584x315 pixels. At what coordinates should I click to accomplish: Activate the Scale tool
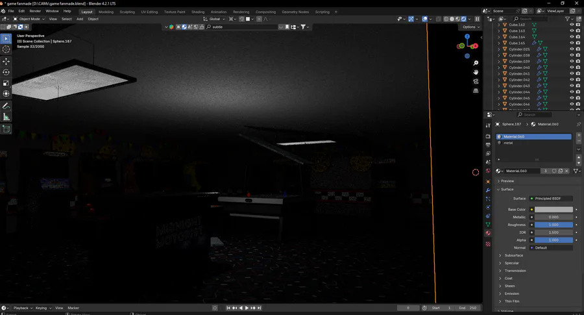click(6, 82)
